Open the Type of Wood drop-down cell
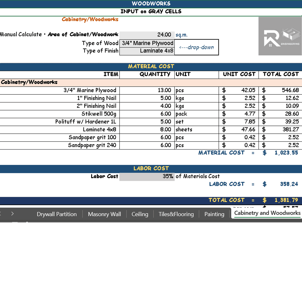Image resolution: width=302 pixels, height=302 pixels. pyautogui.click(x=147, y=43)
